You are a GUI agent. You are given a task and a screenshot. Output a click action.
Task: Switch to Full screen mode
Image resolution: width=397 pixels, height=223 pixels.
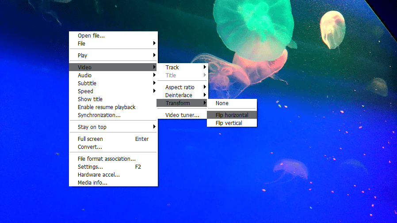[113, 139]
